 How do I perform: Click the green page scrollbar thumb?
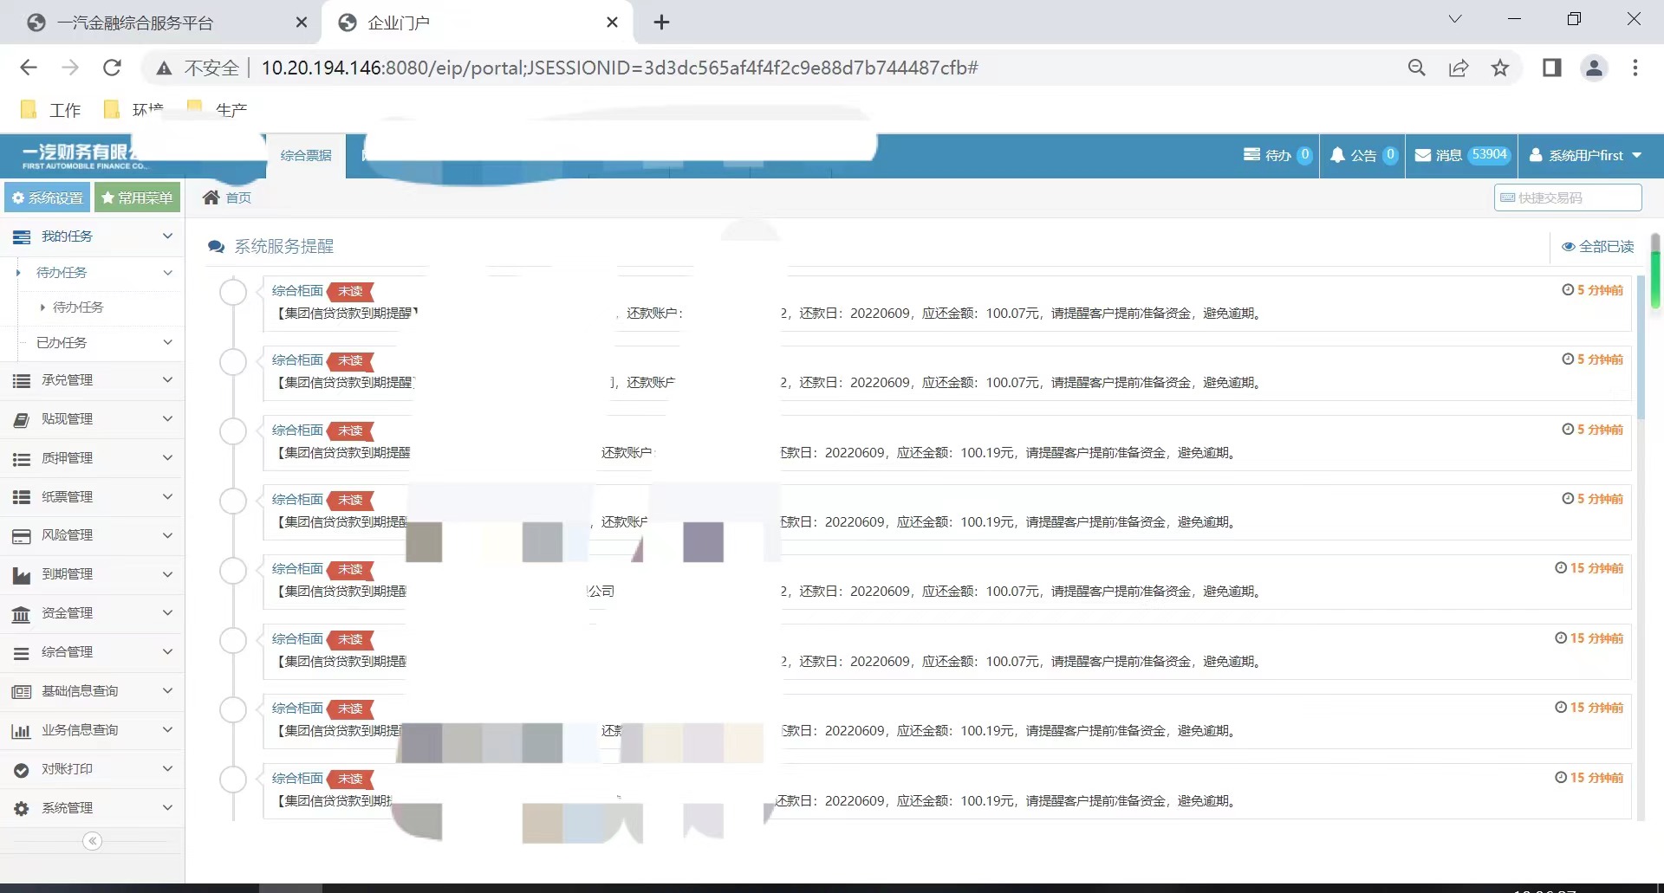pyautogui.click(x=1655, y=270)
